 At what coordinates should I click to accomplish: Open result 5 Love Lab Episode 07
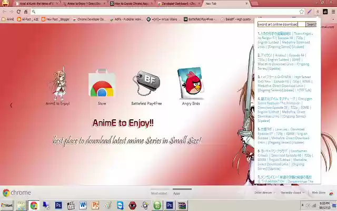click(284, 136)
